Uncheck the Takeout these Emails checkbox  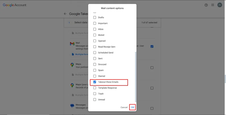coord(95,82)
